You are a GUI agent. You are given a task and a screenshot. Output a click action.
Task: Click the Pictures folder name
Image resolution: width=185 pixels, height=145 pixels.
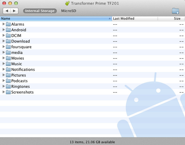18,75
